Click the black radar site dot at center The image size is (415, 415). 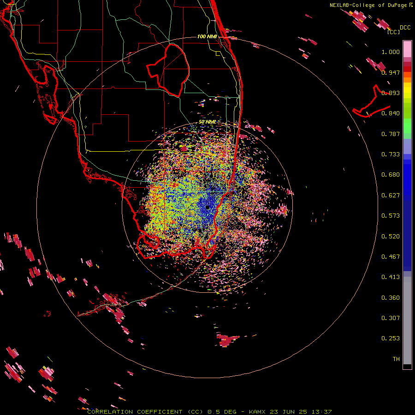tap(207, 207)
